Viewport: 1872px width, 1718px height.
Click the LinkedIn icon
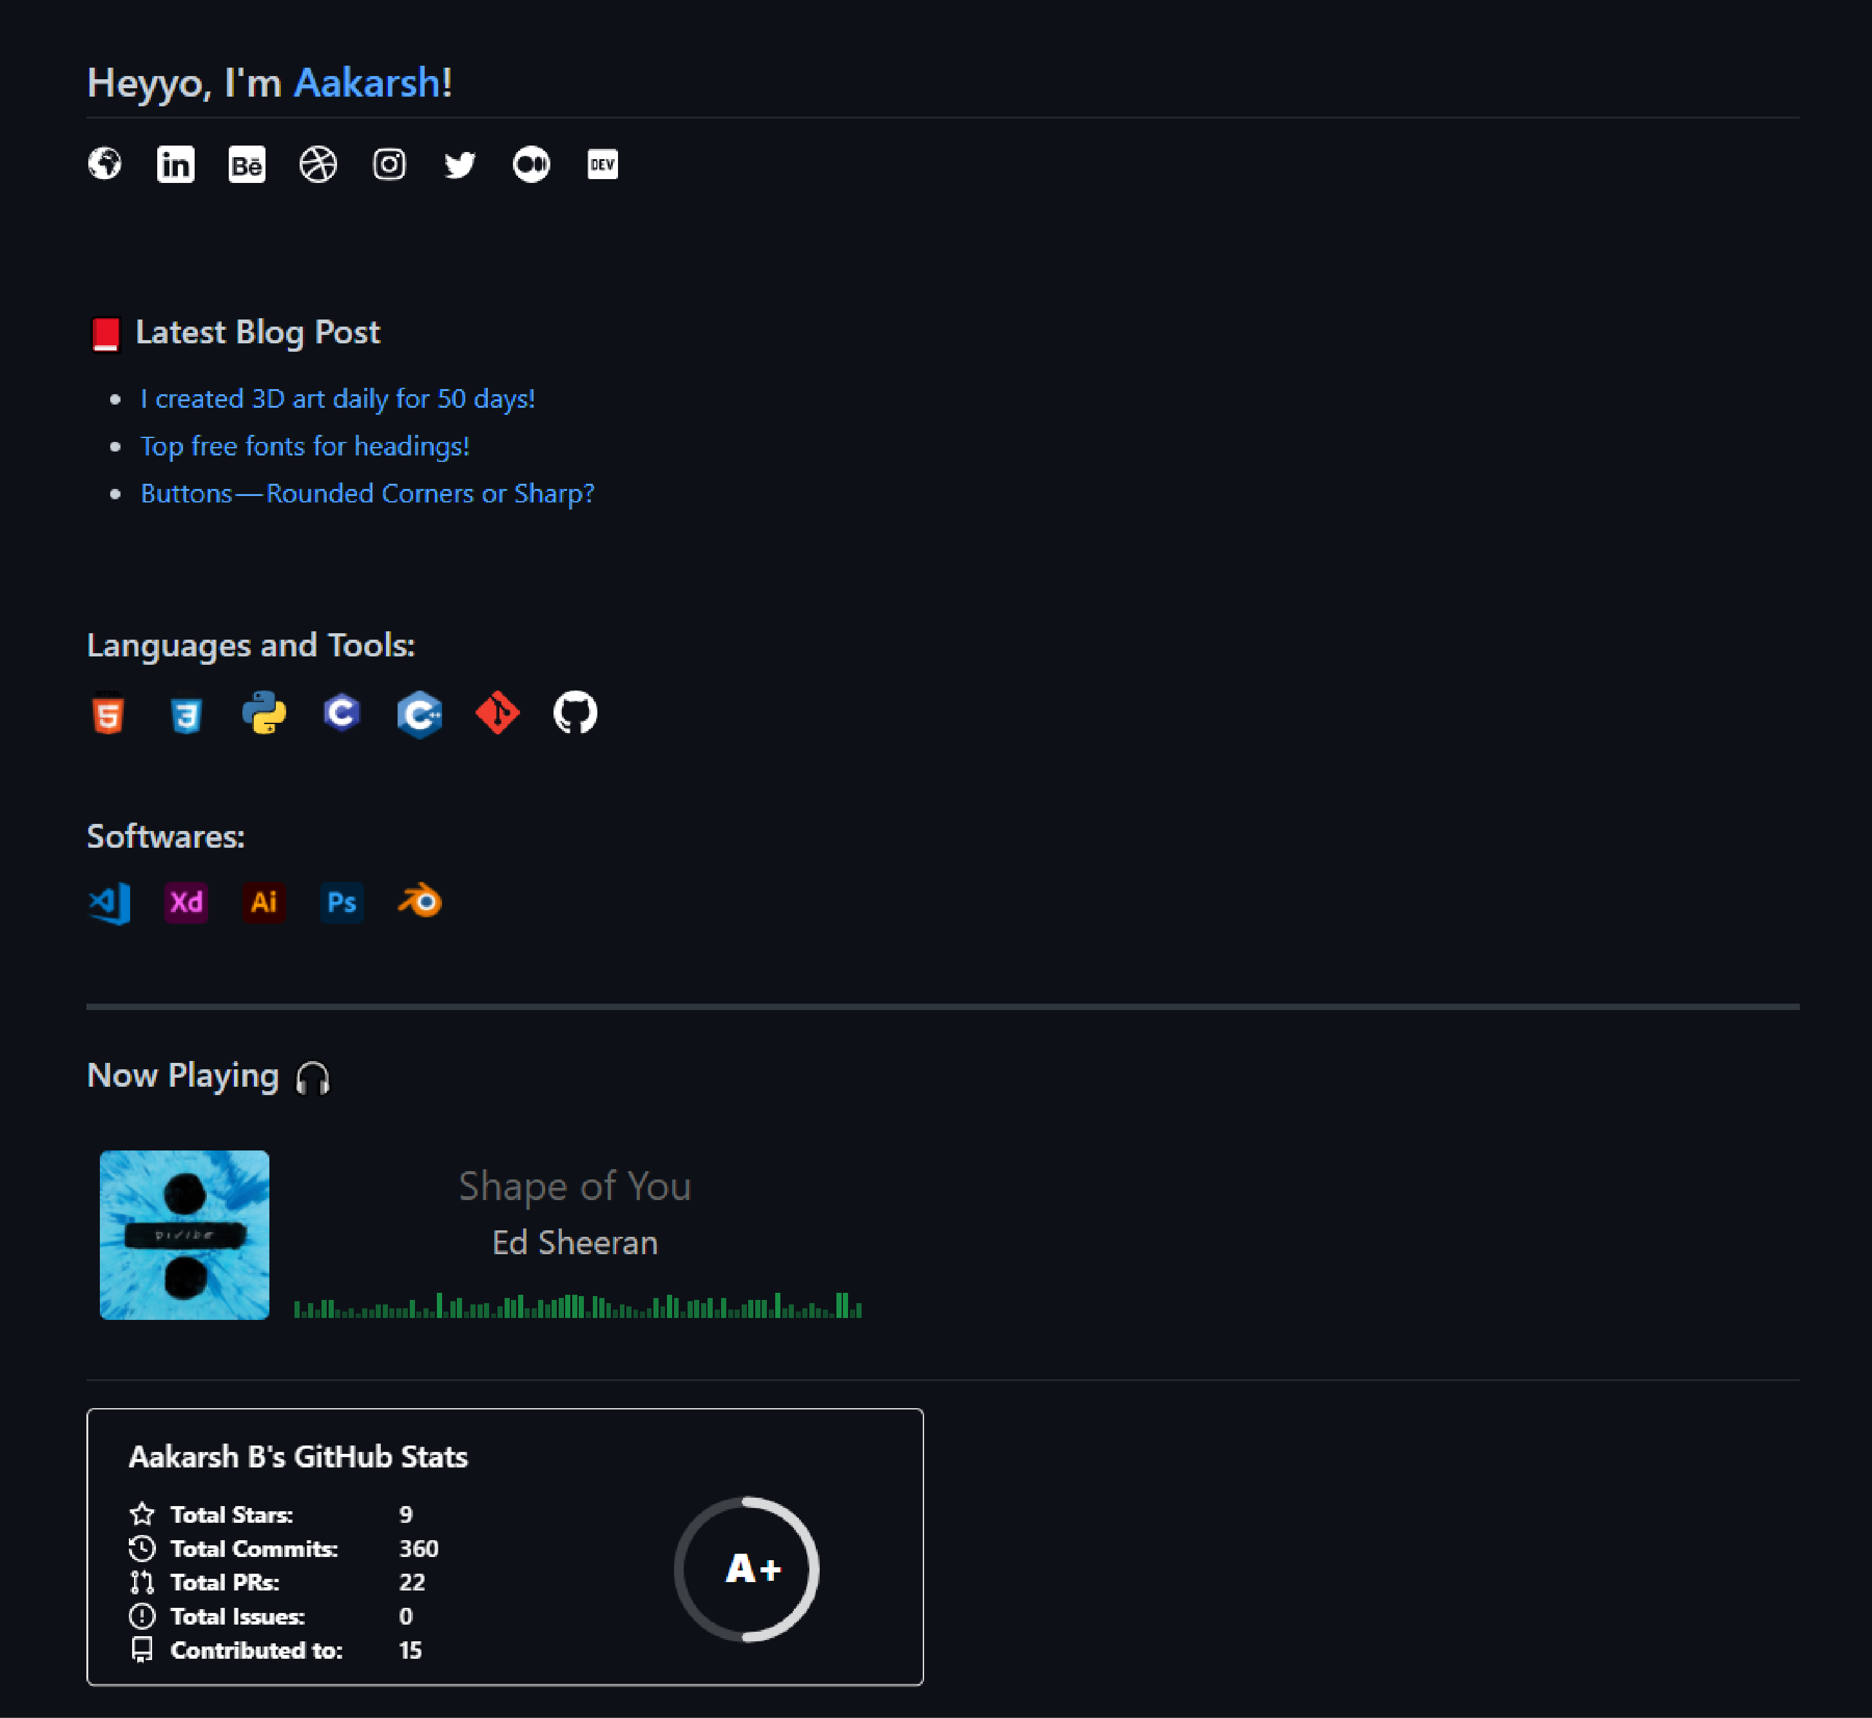click(175, 164)
